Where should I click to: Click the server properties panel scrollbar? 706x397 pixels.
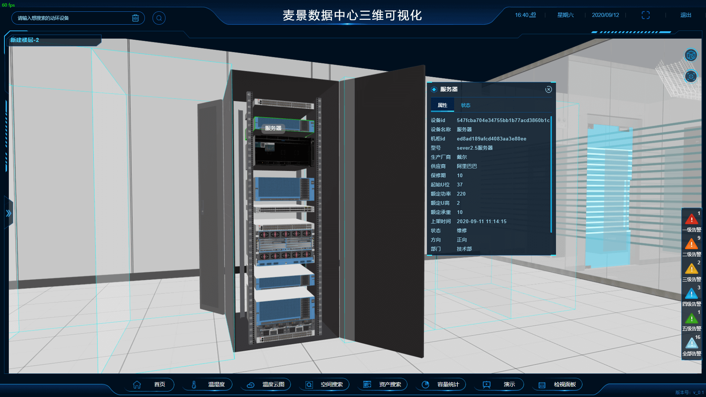coord(551,175)
